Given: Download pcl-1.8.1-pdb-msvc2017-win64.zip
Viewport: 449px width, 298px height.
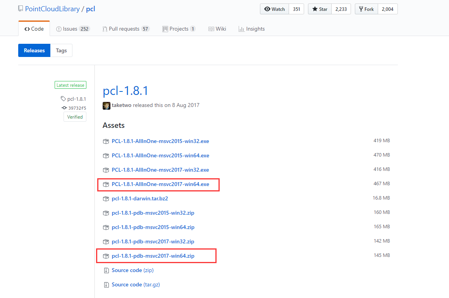Looking at the screenshot, I should tap(153, 256).
